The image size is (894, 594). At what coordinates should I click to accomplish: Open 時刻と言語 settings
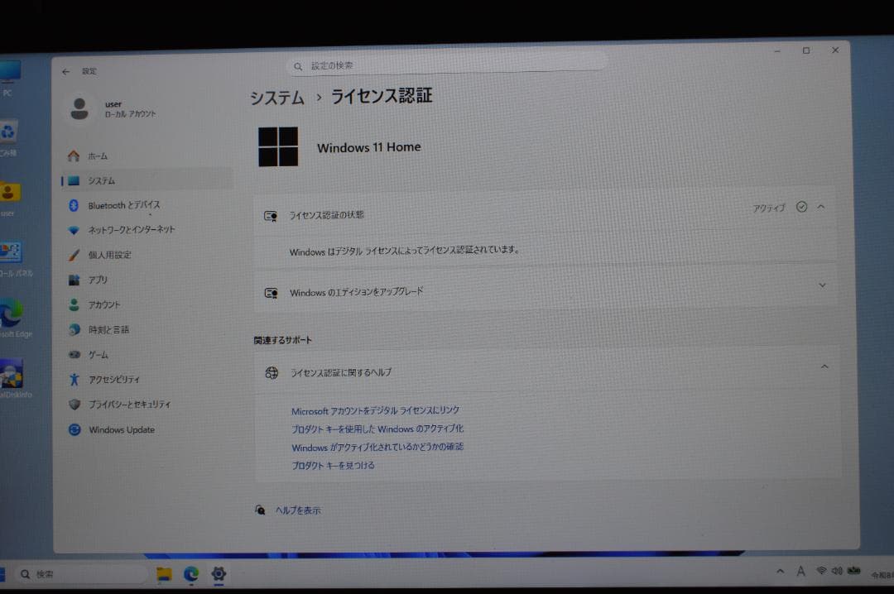coord(147,329)
